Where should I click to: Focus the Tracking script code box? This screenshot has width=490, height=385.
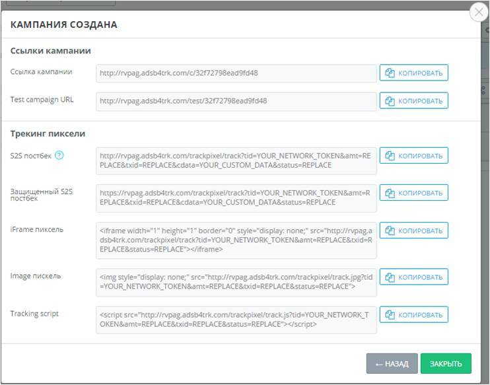point(236,320)
